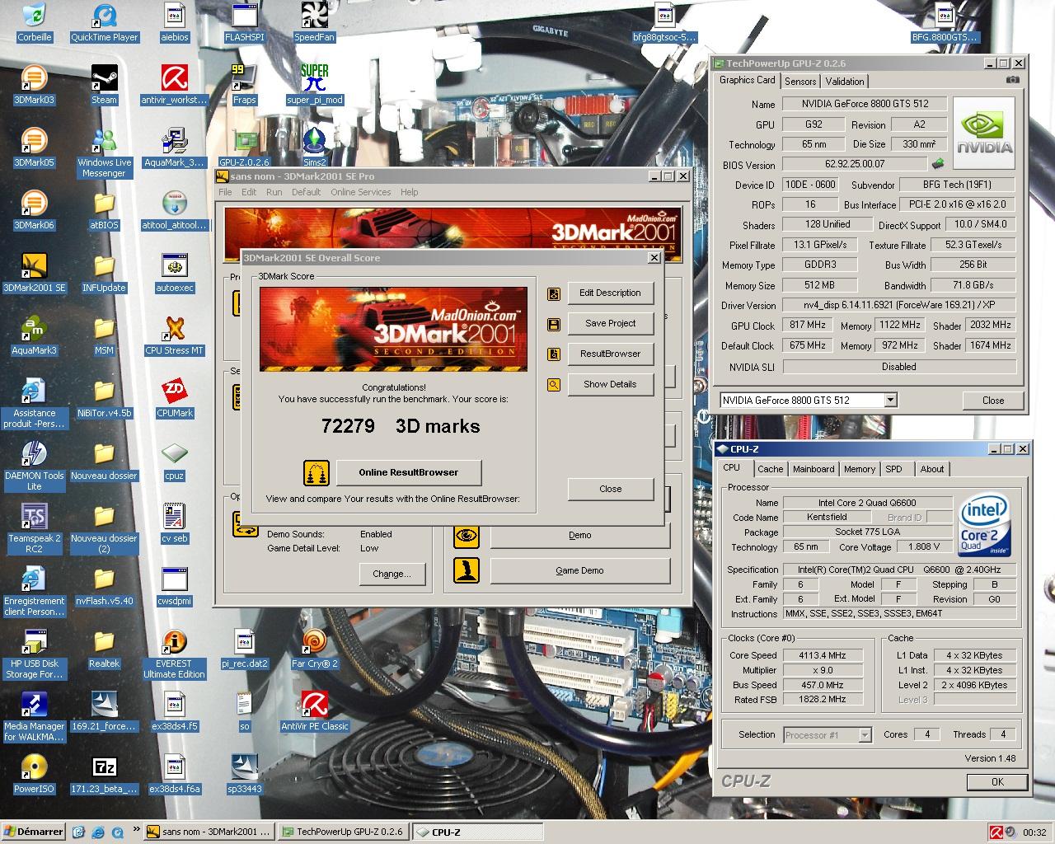Screen dimensions: 1055x844
Task: Click the GPU Clock 817 MHz field
Action: tap(808, 326)
